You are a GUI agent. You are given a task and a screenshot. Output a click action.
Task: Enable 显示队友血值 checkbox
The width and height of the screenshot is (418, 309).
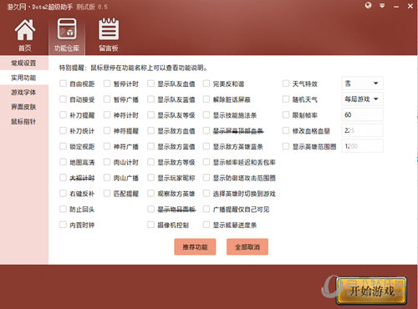point(151,84)
